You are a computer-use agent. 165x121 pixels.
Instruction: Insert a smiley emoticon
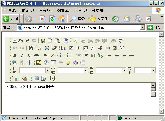[68, 63]
